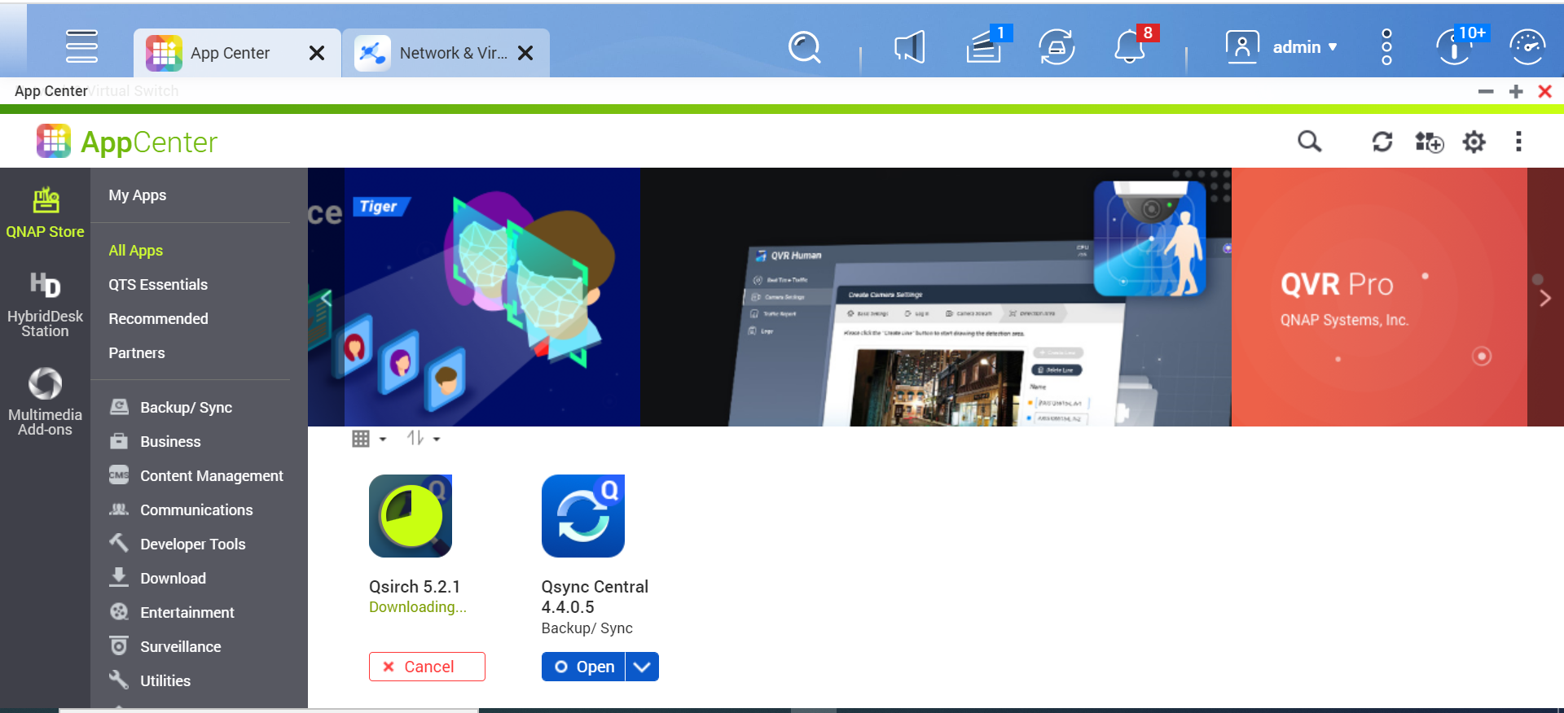Viewport: 1564px width, 713px height.
Task: Click the QVR Pro banner
Action: tap(1378, 297)
